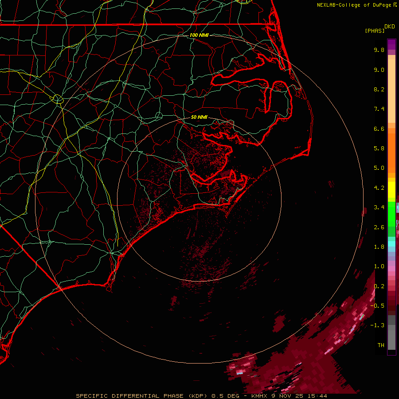Click the 1.0 value on the color scale
This screenshot has height=399, width=399.
[x=379, y=266]
